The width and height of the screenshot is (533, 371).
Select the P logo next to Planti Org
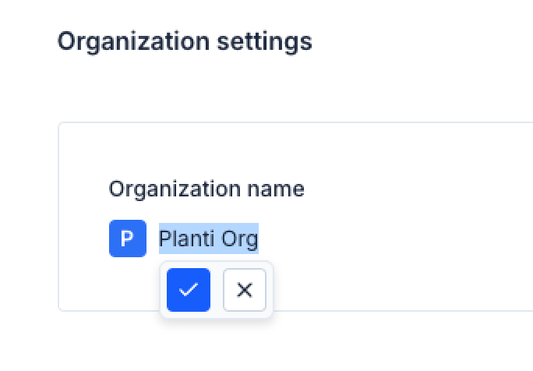(x=127, y=238)
